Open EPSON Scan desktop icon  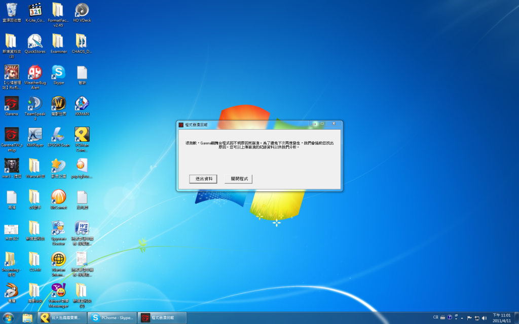(x=58, y=135)
